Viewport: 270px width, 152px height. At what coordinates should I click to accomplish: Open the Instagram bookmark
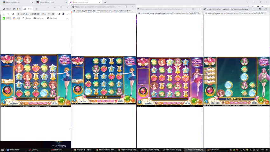click(x=39, y=18)
